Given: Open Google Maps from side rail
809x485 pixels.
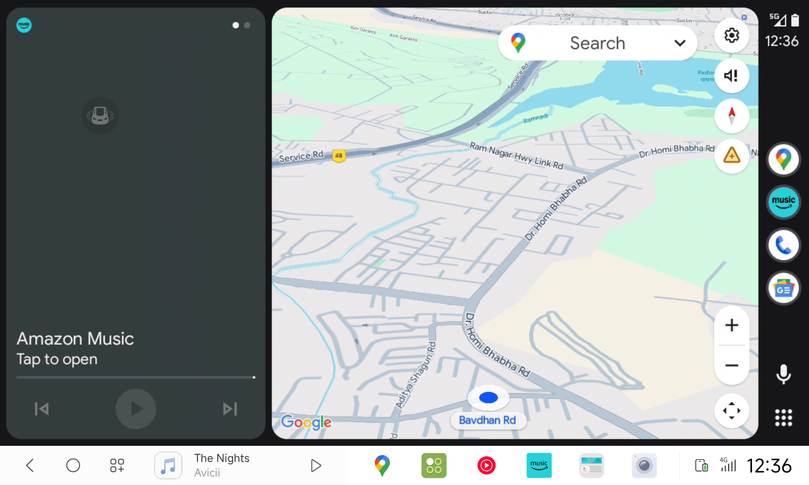Looking at the screenshot, I should click(x=784, y=159).
